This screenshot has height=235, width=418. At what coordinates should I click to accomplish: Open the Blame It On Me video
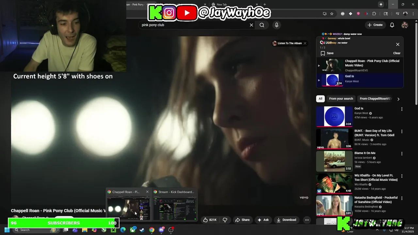[334, 161]
